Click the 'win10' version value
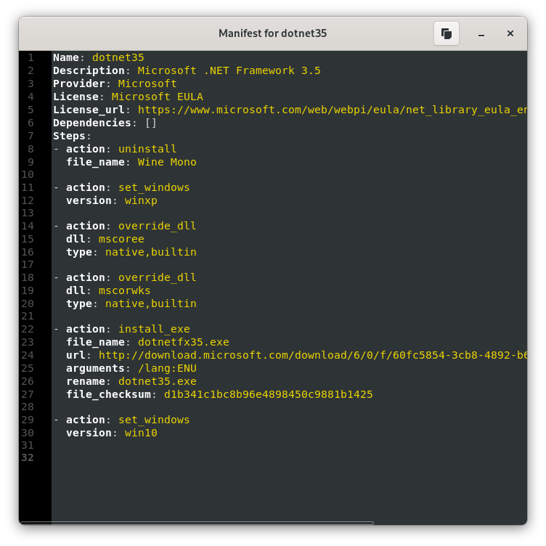The height and width of the screenshot is (546, 546). point(141,433)
